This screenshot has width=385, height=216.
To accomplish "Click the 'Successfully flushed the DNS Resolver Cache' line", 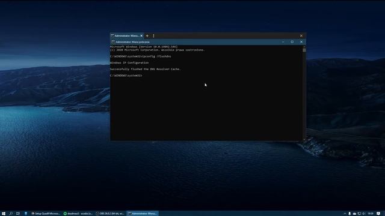I will pos(146,69).
